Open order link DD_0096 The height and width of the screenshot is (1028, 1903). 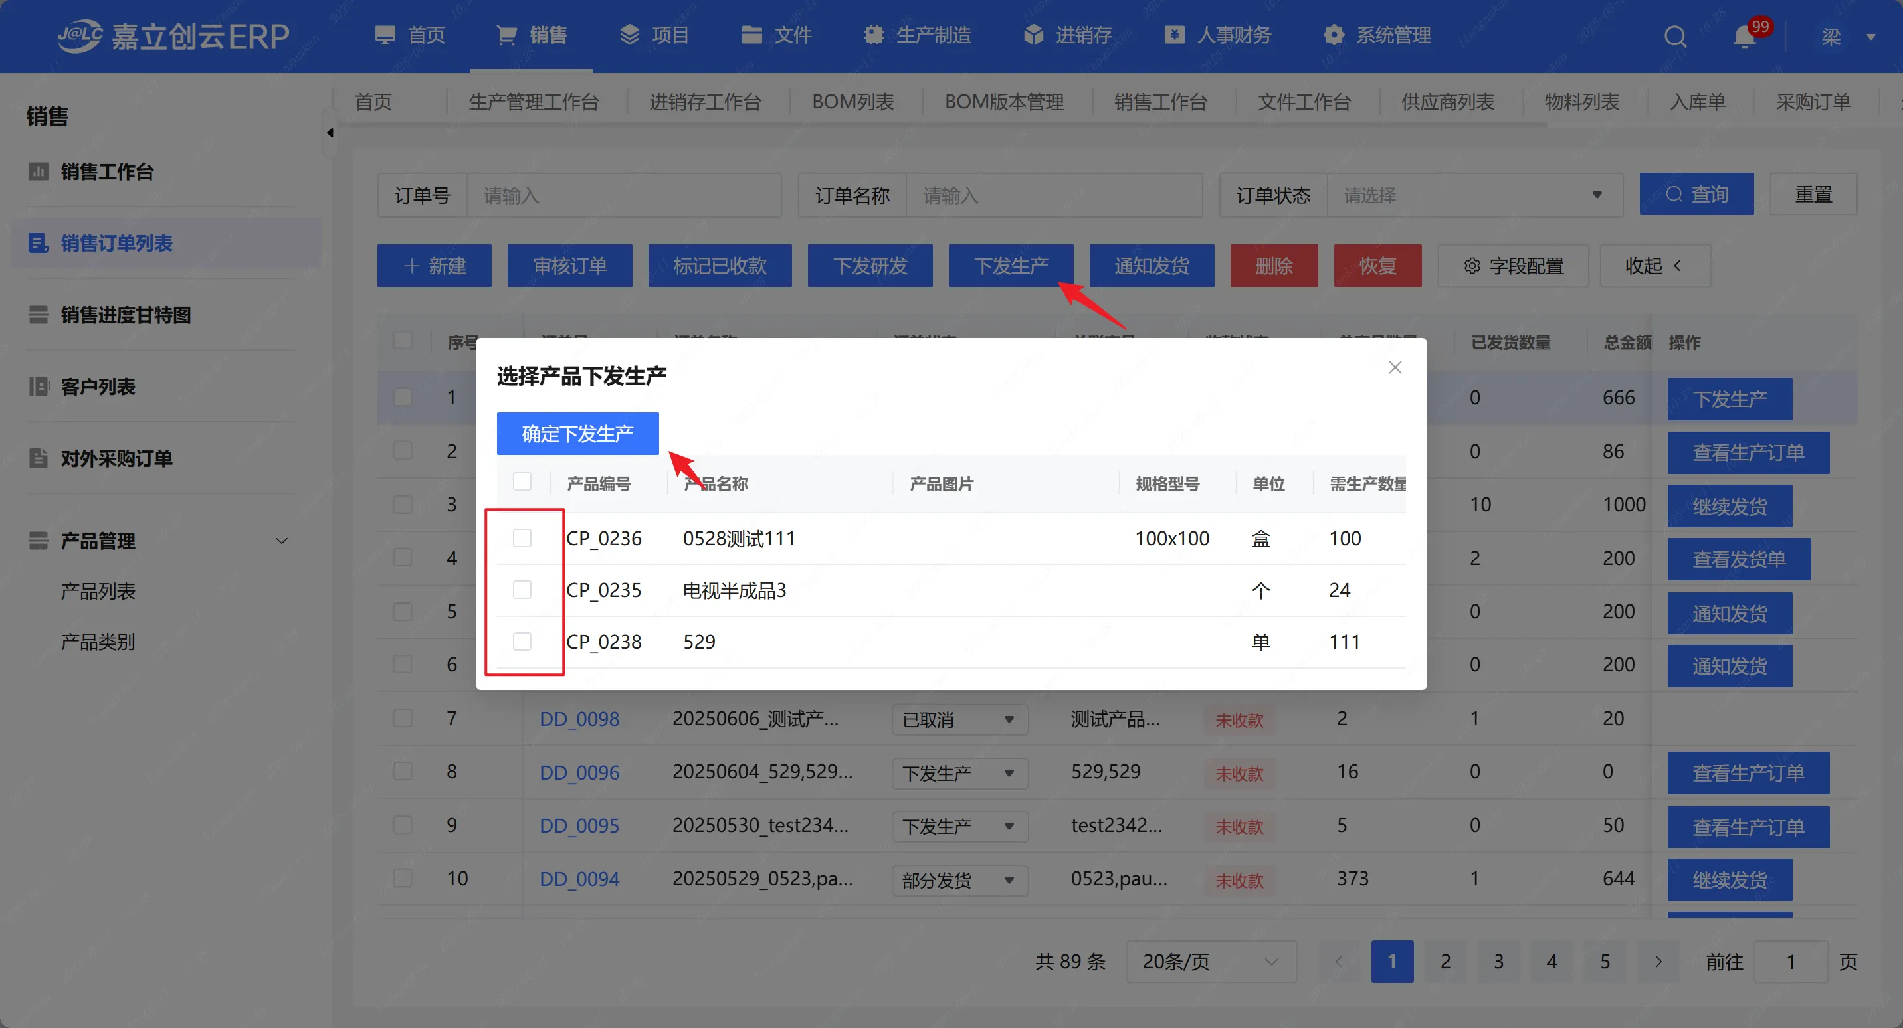pyautogui.click(x=579, y=772)
